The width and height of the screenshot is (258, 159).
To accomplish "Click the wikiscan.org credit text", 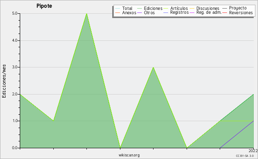I will [x=129, y=155].
